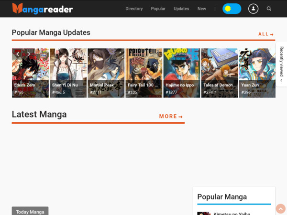Open the Directory menu item

tap(134, 9)
